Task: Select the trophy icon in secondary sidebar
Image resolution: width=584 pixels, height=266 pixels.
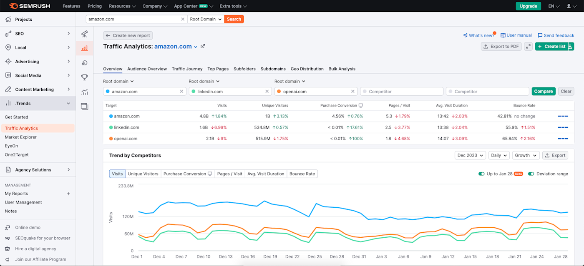Action: pos(85,77)
